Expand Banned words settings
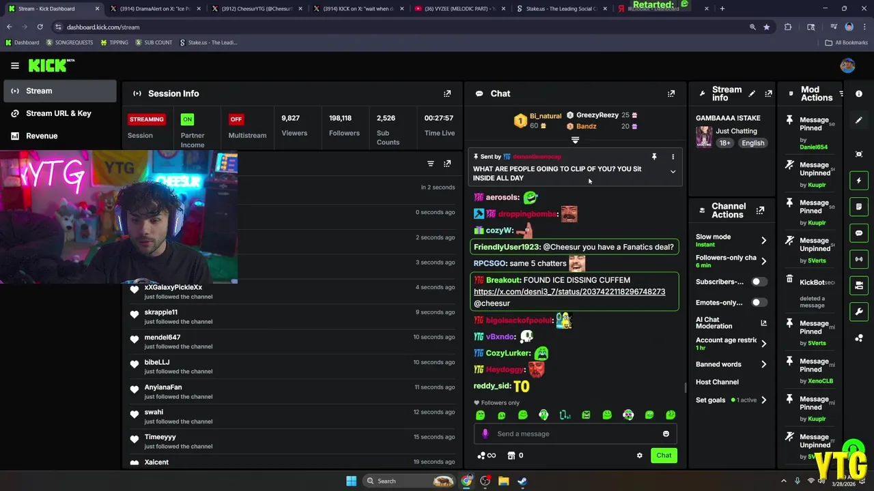Viewport: 874px width, 491px height. [x=763, y=364]
